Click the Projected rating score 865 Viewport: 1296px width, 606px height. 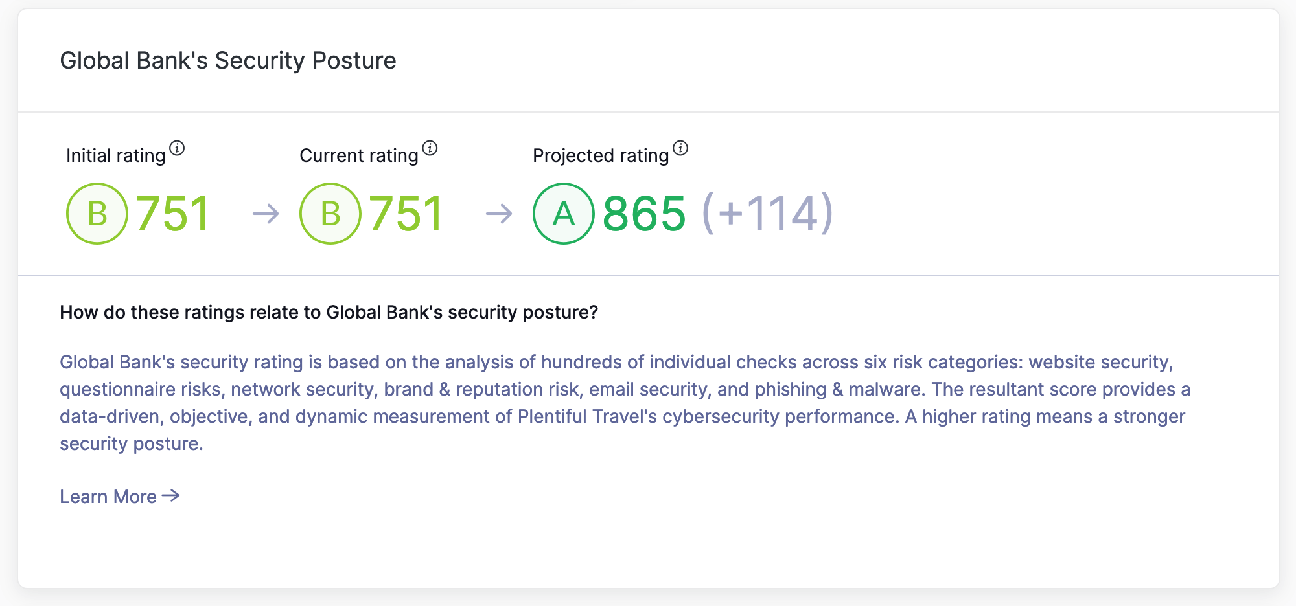pyautogui.click(x=644, y=214)
